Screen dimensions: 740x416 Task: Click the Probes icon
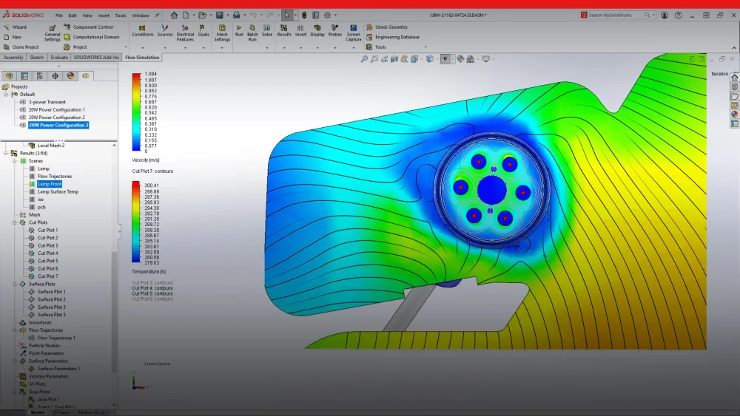click(334, 28)
